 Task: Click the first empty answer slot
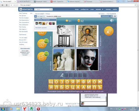pos(66,75)
